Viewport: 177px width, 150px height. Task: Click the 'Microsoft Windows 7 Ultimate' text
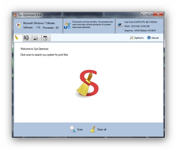tap(39, 23)
